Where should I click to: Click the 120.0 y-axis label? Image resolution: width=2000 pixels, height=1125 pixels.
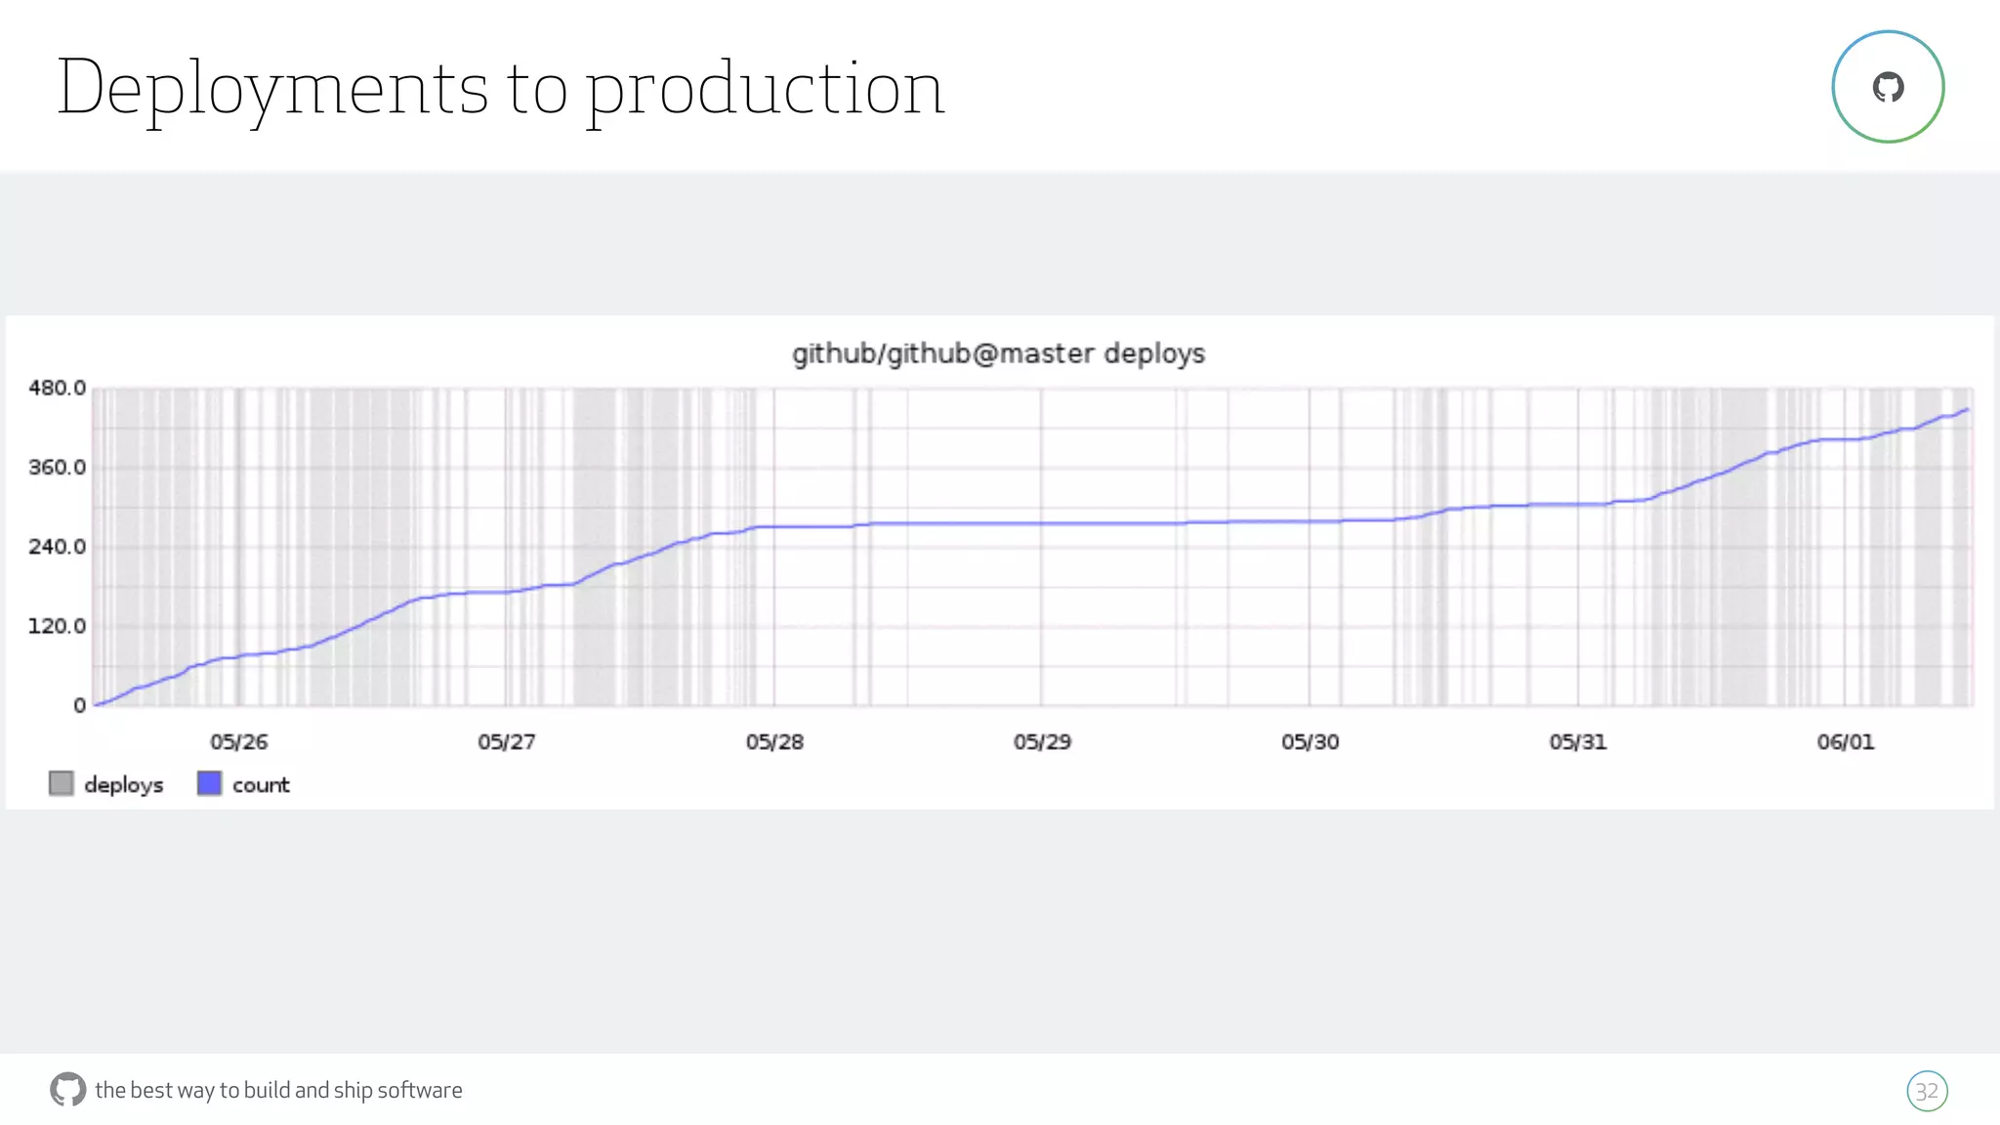coord(57,626)
